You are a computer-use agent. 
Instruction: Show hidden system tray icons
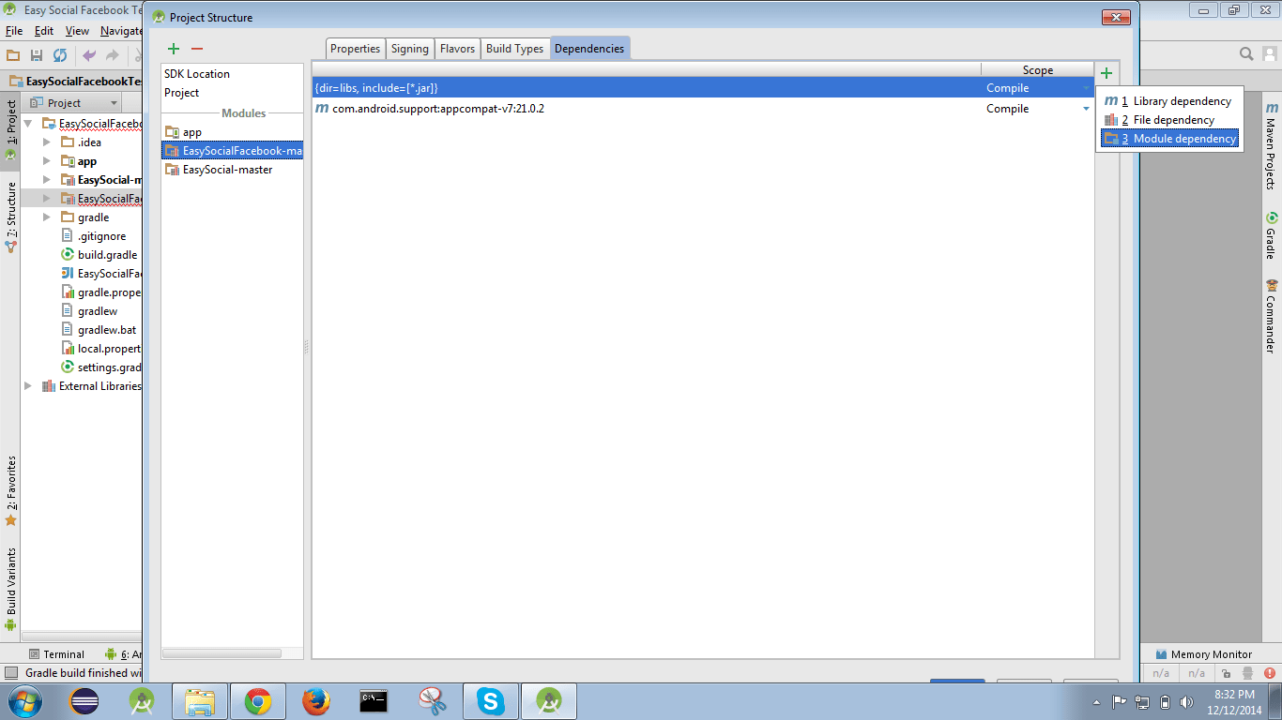[x=1096, y=701]
